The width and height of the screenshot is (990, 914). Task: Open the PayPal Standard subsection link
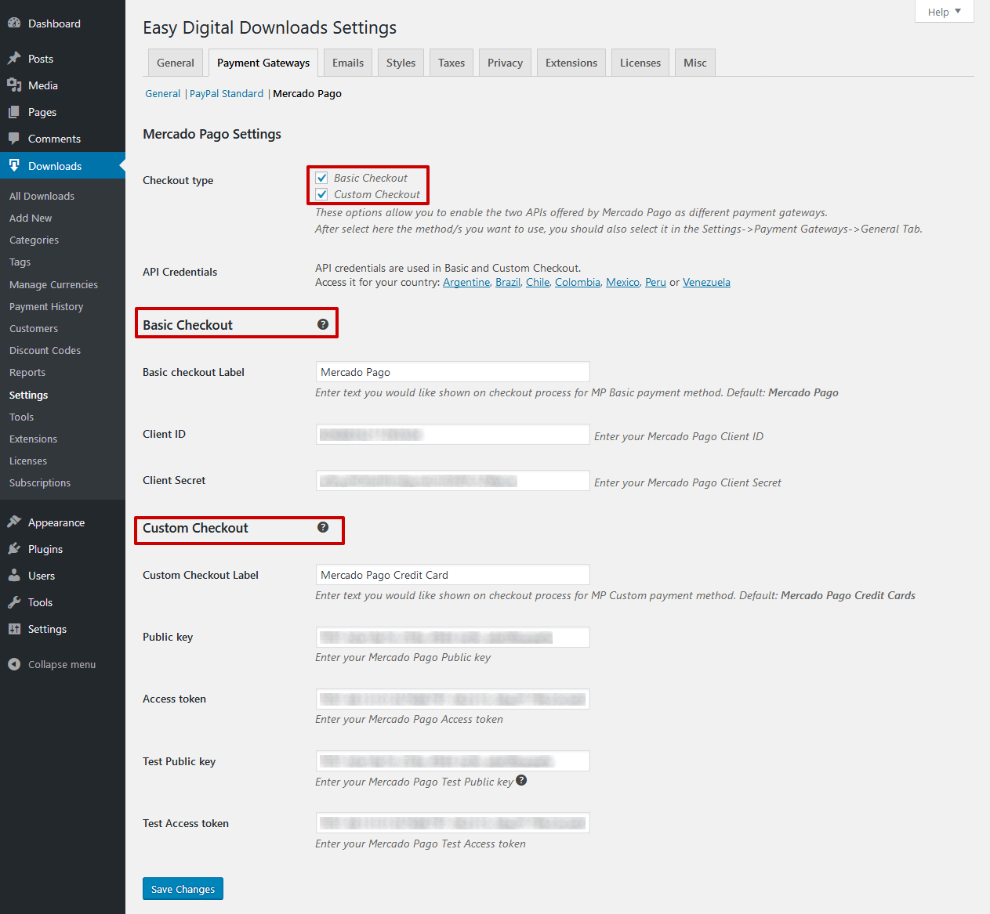[x=227, y=93]
